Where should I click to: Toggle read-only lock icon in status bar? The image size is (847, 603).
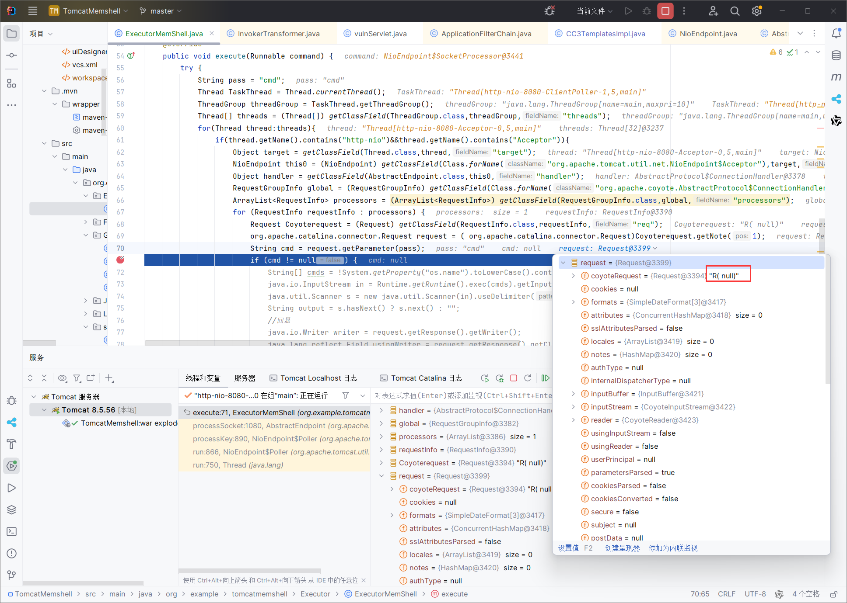pyautogui.click(x=834, y=594)
